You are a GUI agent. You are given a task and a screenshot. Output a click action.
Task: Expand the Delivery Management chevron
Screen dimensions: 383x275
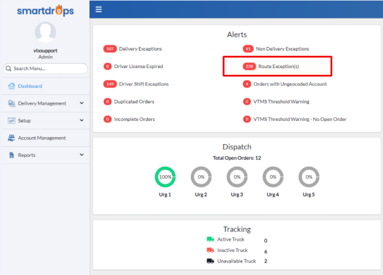click(x=81, y=103)
